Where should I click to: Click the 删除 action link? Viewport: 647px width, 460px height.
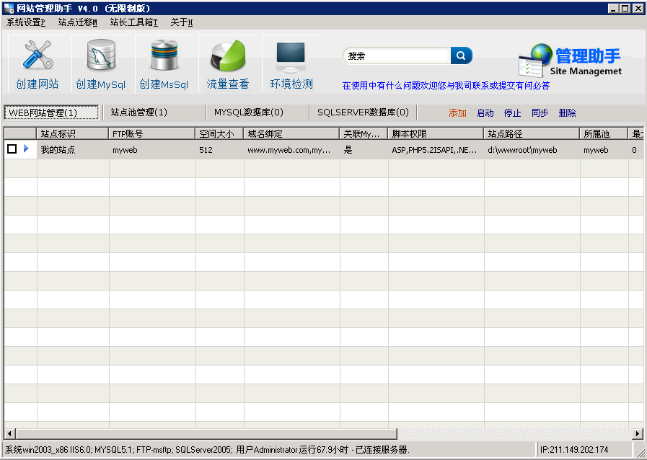567,113
